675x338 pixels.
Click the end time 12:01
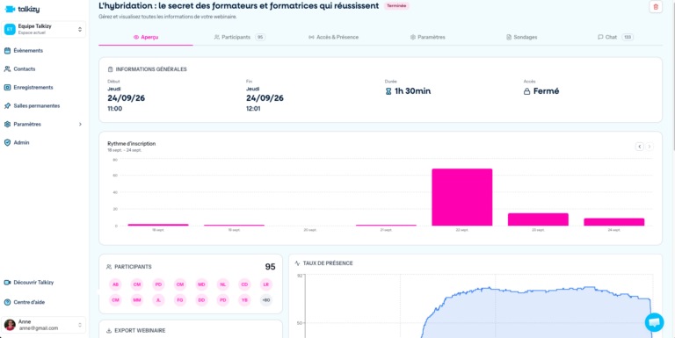point(253,109)
